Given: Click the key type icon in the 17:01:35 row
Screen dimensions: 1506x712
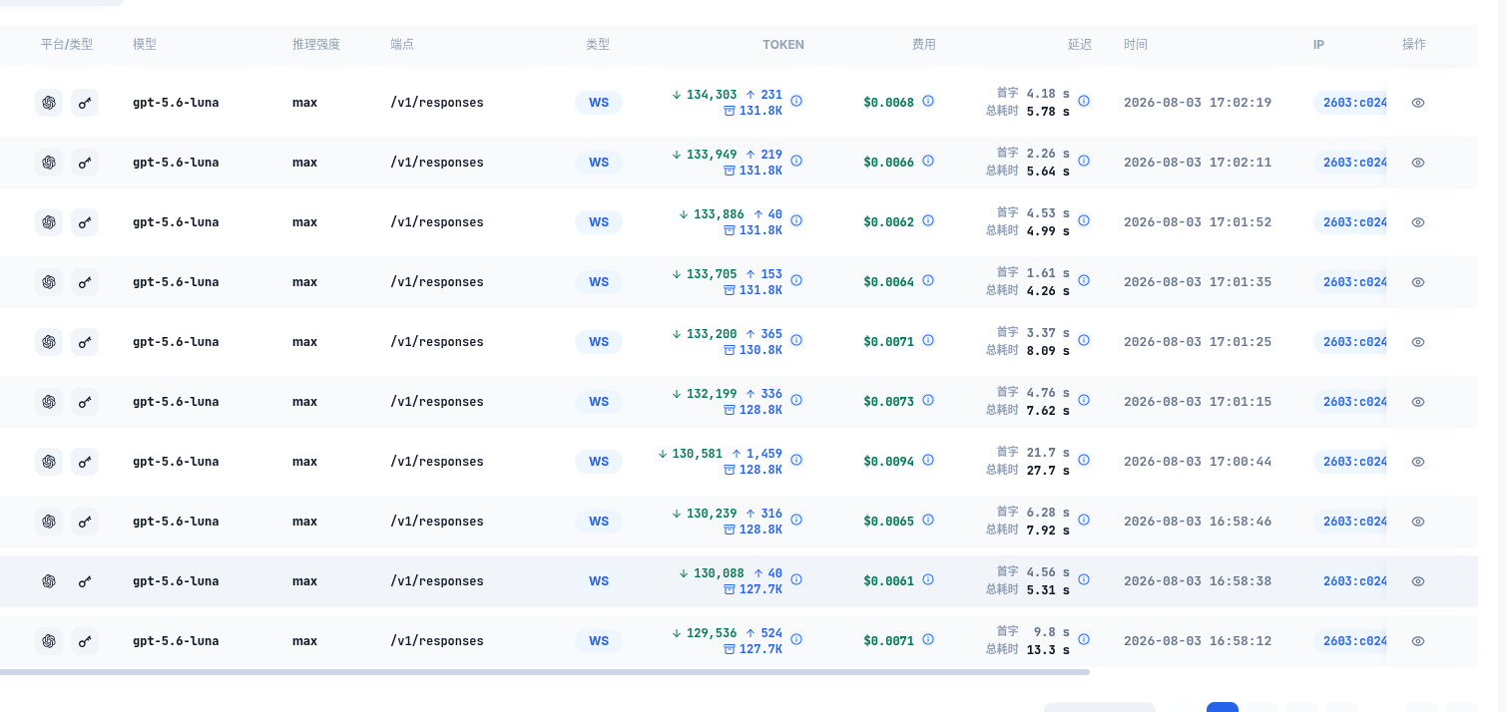Looking at the screenshot, I should coord(85,282).
